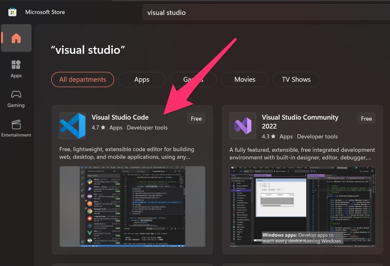The height and width of the screenshot is (266, 390).
Task: Click the Microsoft Store logo icon
Action: coord(12,12)
